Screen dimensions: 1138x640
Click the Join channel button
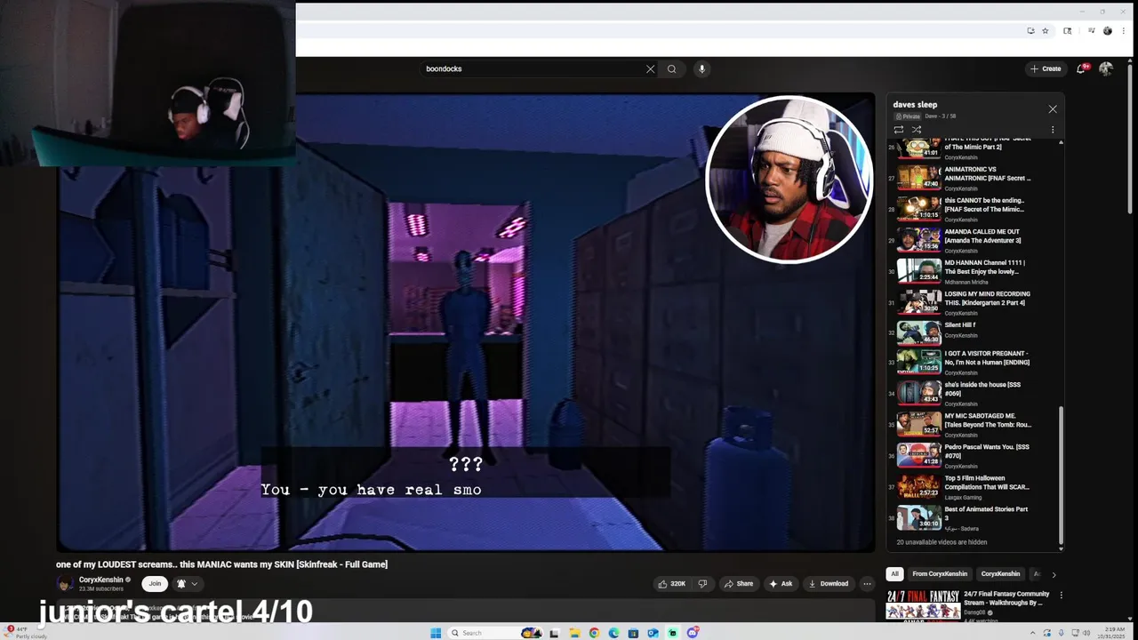click(x=155, y=584)
